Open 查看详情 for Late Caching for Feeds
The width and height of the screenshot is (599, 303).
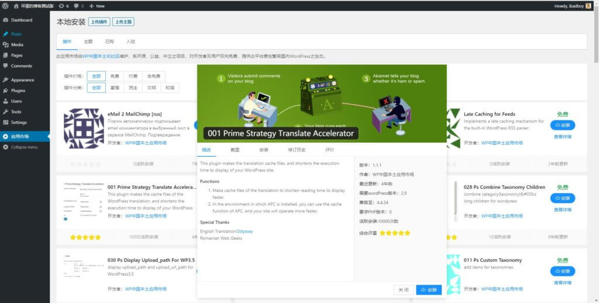562,137
